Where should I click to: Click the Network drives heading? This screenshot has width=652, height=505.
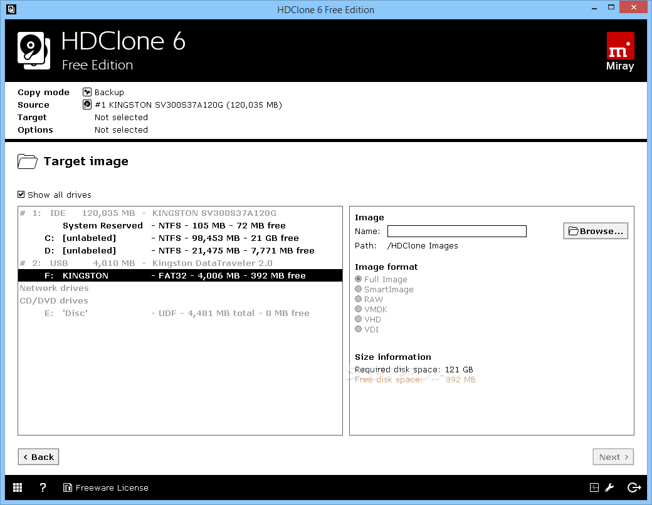tap(54, 288)
